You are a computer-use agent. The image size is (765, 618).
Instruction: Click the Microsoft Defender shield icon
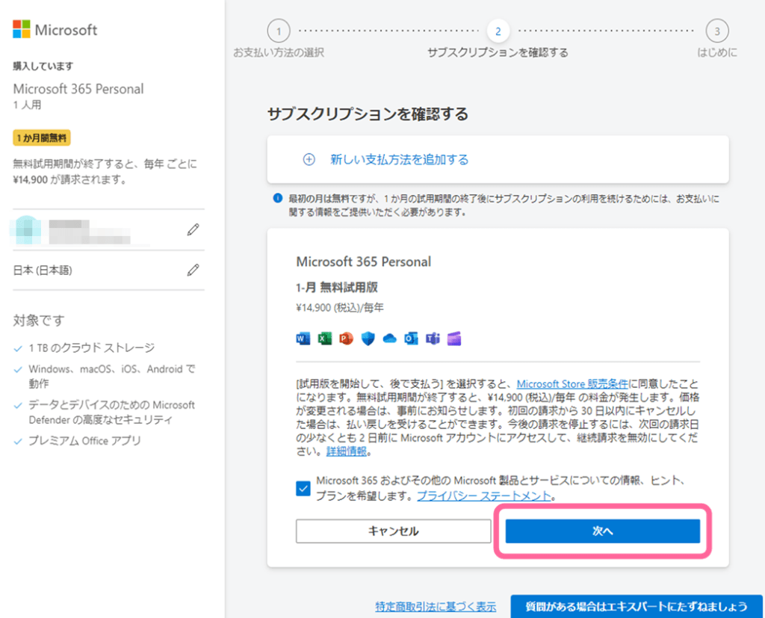coord(368,339)
